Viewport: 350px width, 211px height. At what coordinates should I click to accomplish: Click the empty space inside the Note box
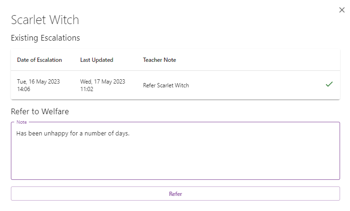pyautogui.click(x=175, y=158)
